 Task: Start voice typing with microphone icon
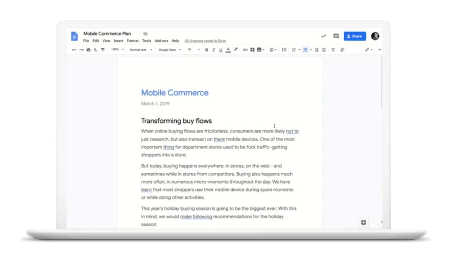342,50
